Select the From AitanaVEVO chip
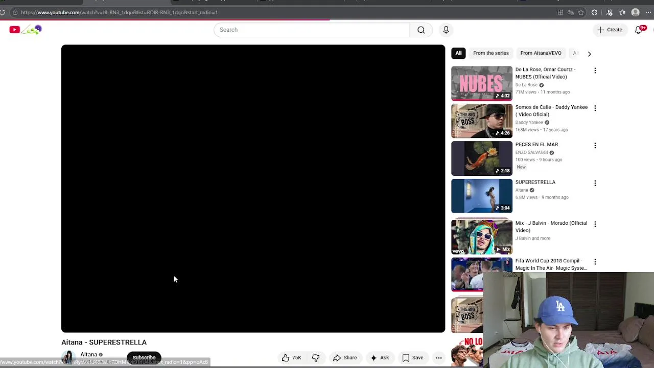 541,53
